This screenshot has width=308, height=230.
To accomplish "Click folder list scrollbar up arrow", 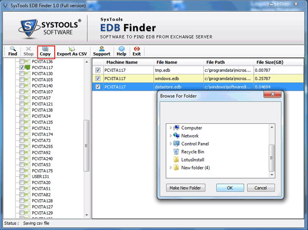I will (272, 127).
